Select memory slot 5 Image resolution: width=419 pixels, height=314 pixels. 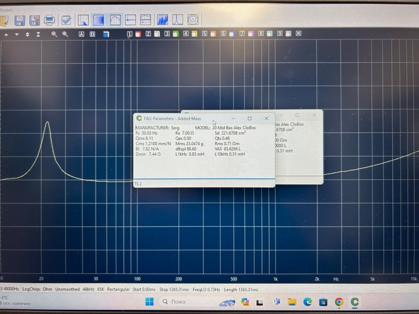(204, 33)
